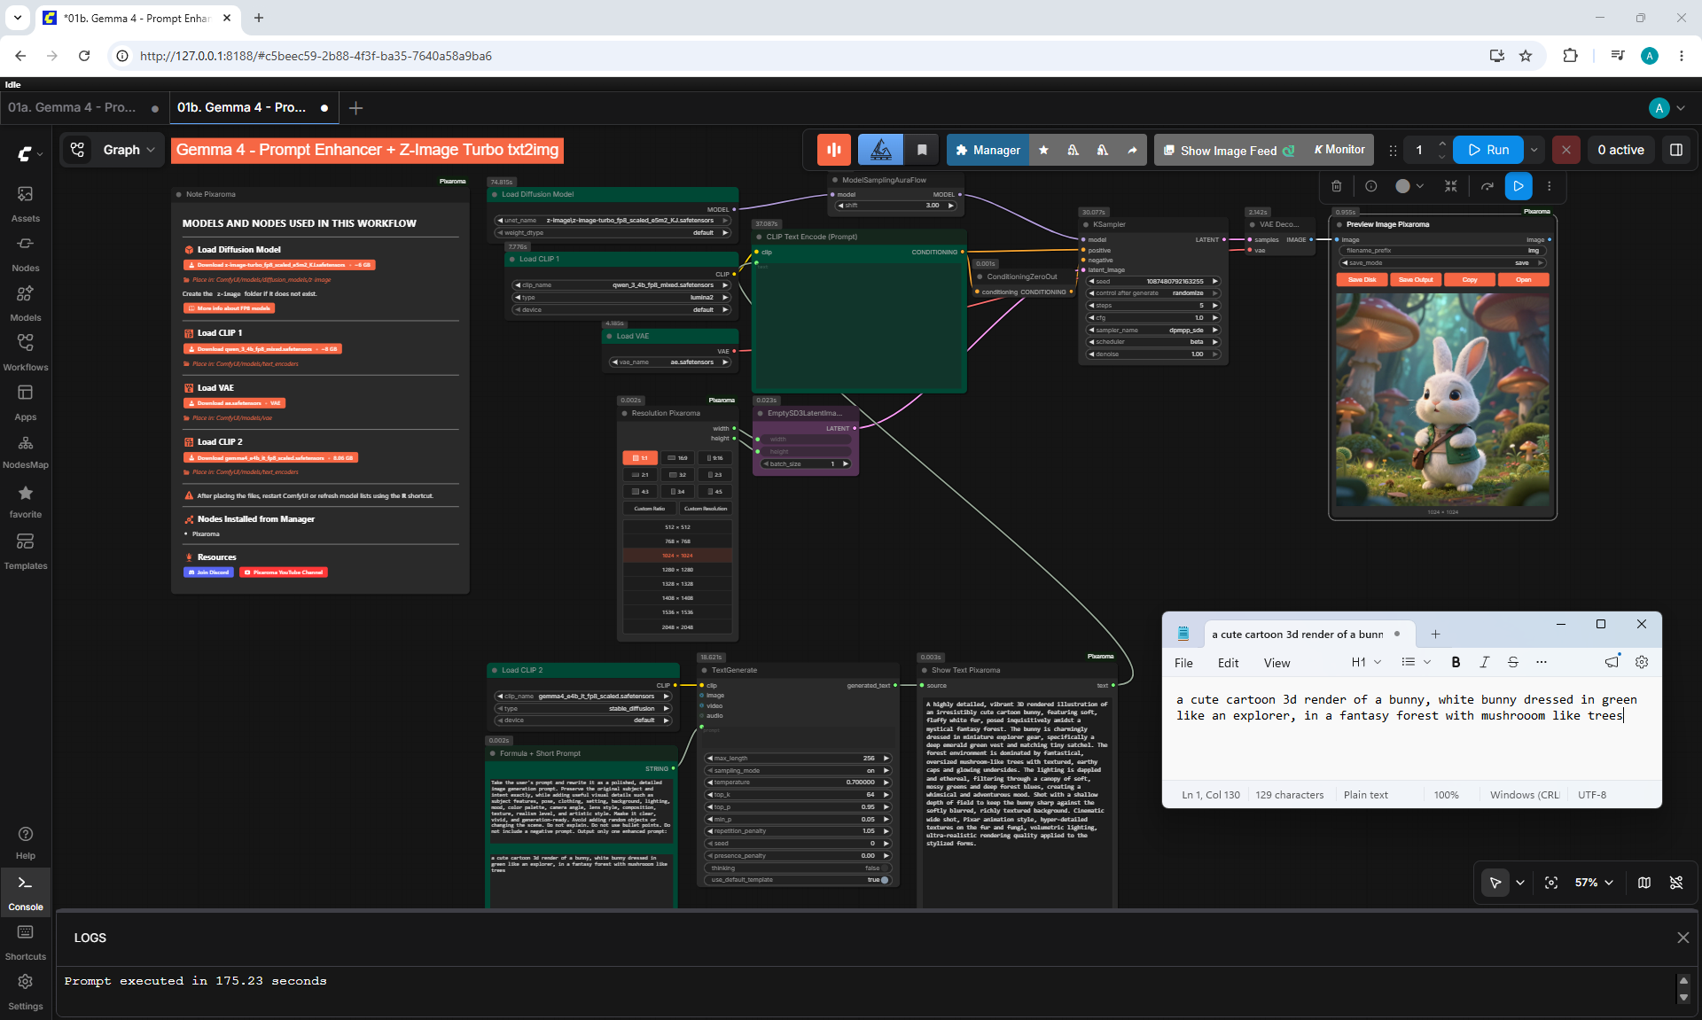The height and width of the screenshot is (1020, 1702).
Task: Choose the 1280 × 1280 resolution
Action: (x=677, y=570)
